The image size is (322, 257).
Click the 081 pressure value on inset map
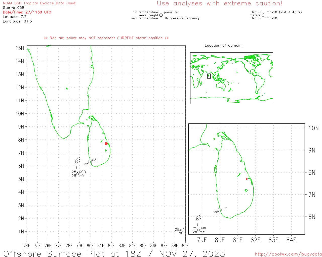[224, 208]
